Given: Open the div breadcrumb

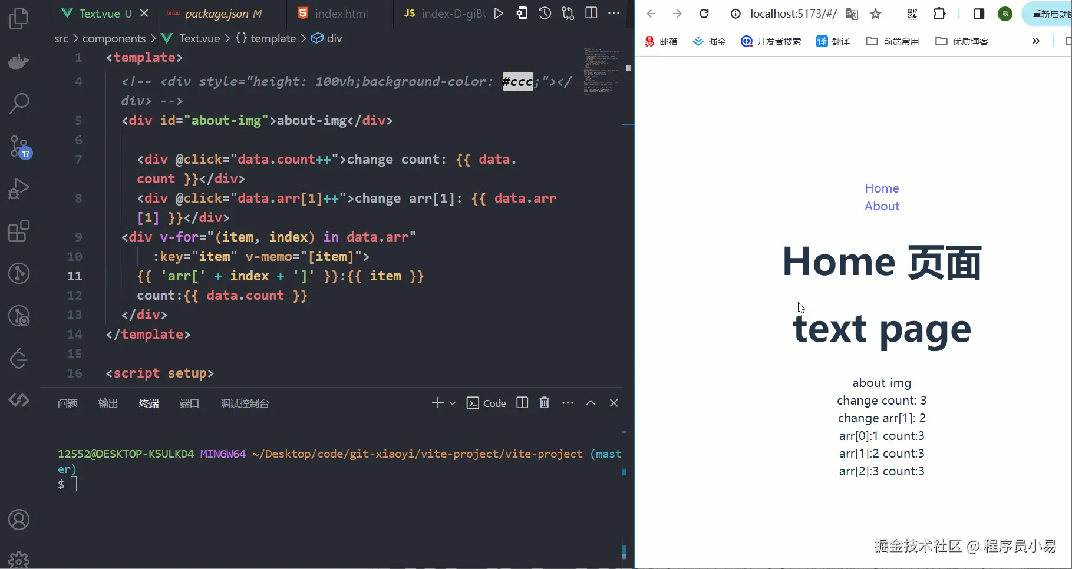Looking at the screenshot, I should point(326,38).
